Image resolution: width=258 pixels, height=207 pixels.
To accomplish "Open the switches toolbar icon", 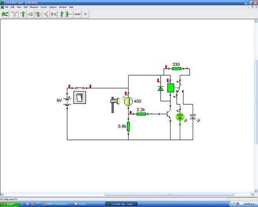I will point(14,14).
